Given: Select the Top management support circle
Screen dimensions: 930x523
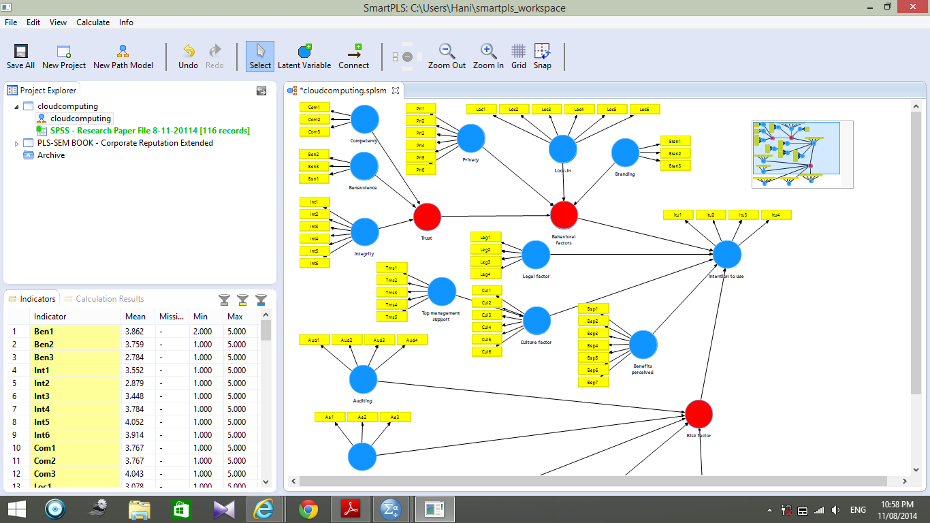Looking at the screenshot, I should [x=441, y=291].
